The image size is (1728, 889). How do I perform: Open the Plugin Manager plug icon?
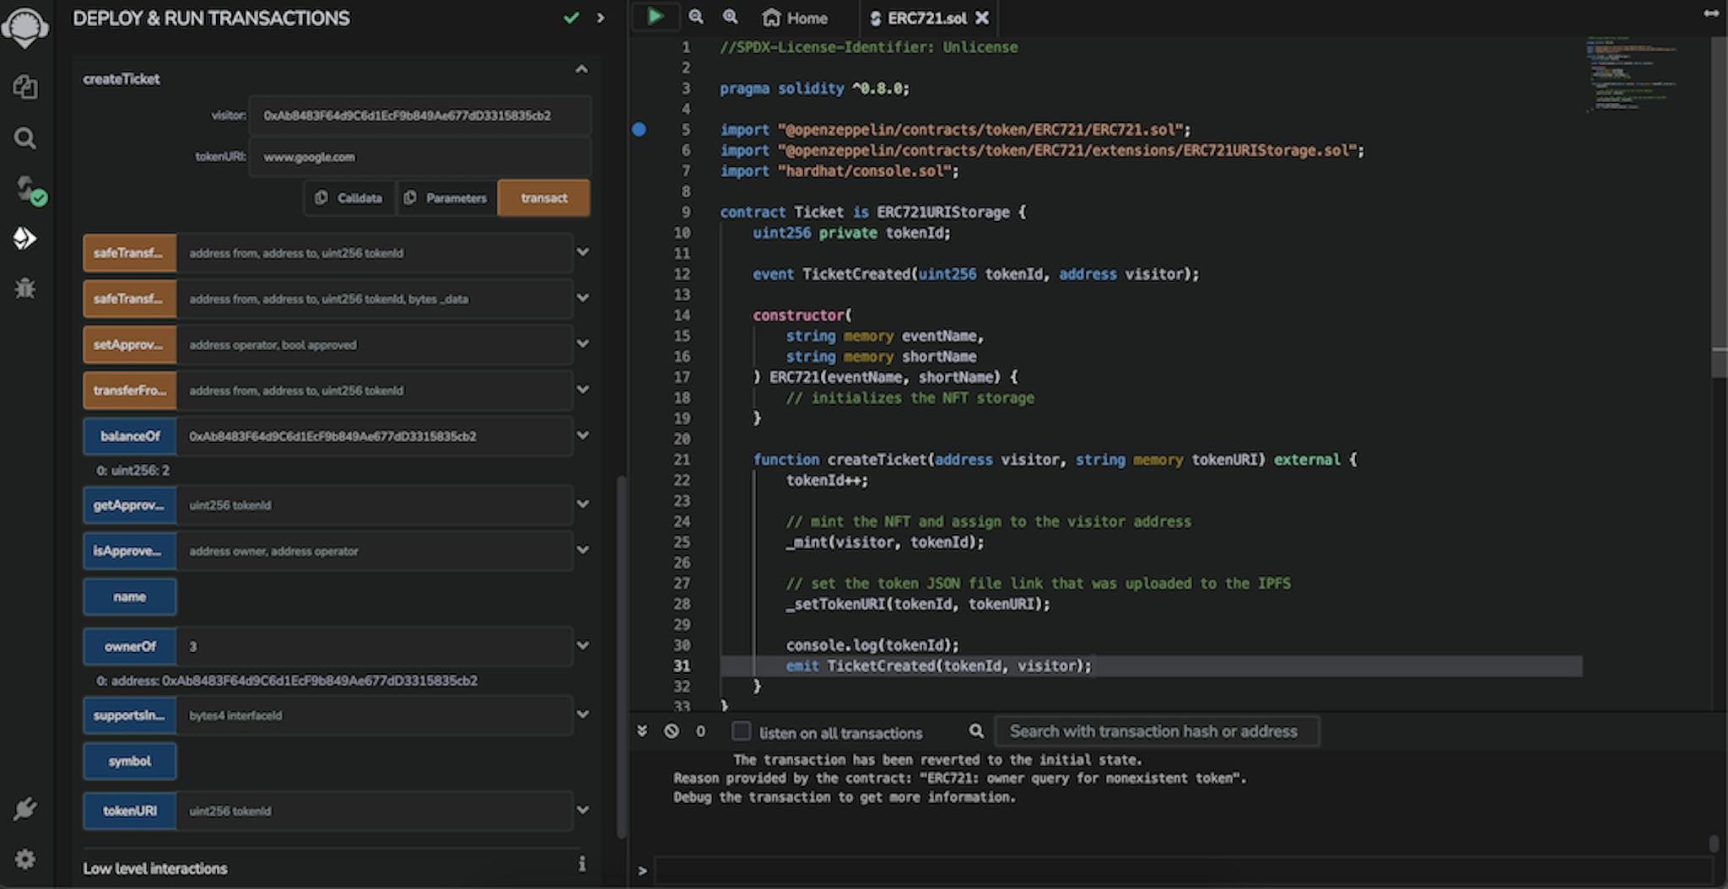25,809
